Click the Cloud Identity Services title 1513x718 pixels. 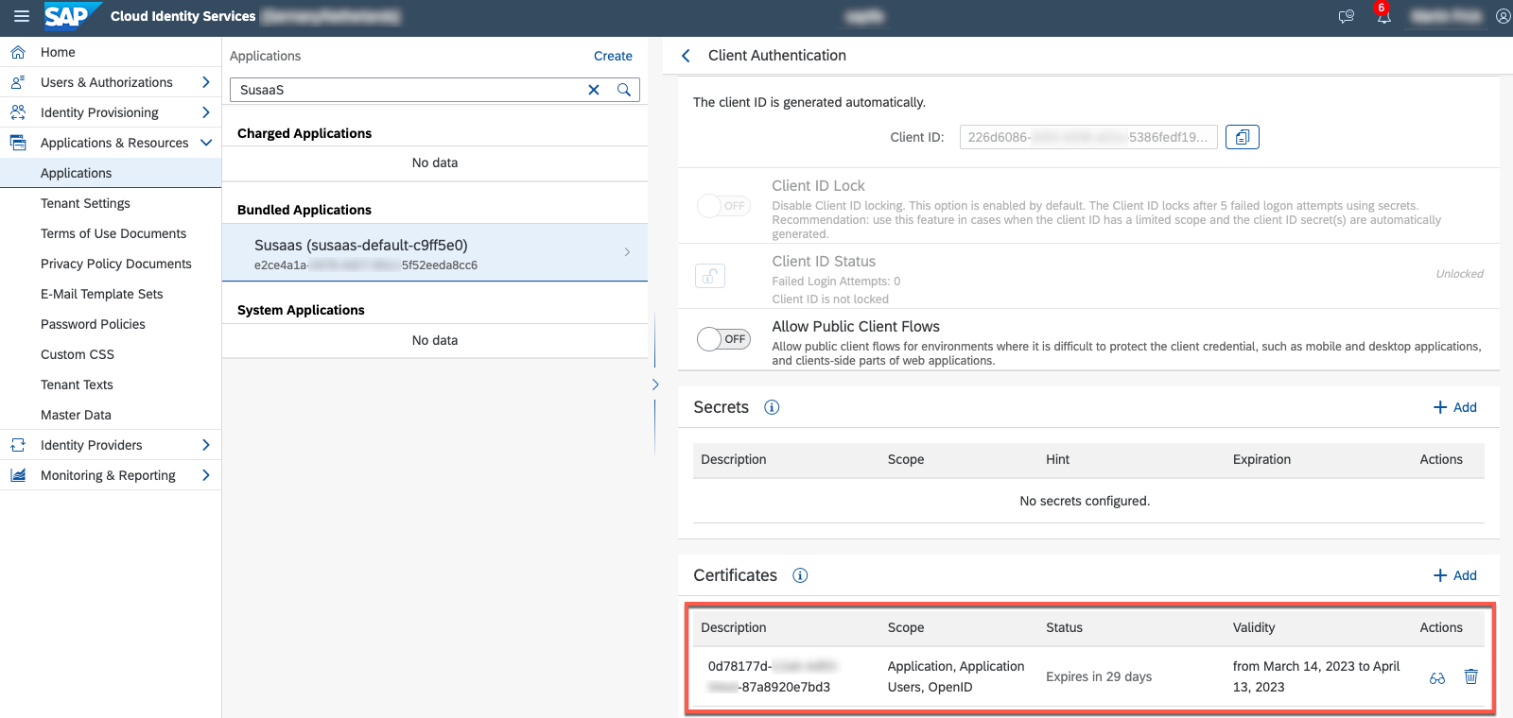tap(183, 16)
